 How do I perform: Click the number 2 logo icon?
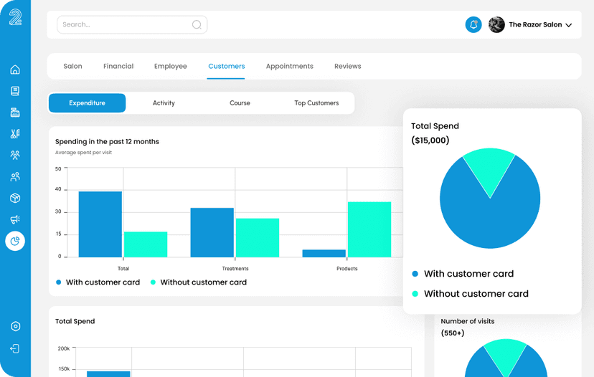click(x=15, y=17)
